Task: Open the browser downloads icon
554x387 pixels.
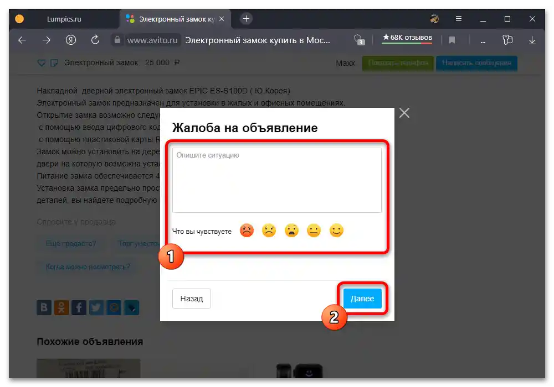Action: point(532,40)
